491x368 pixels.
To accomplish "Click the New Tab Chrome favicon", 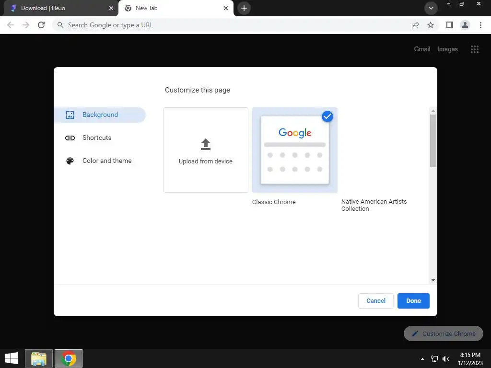I will [x=128, y=8].
